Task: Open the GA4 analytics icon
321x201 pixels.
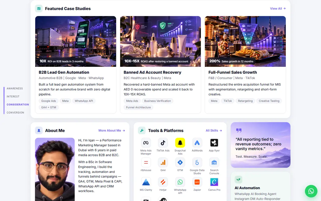Action: pyautogui.click(x=163, y=163)
